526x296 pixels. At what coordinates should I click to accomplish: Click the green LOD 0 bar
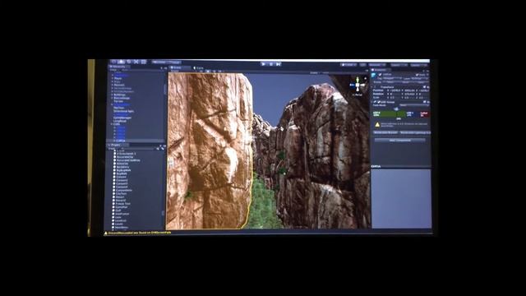pyautogui.click(x=389, y=114)
